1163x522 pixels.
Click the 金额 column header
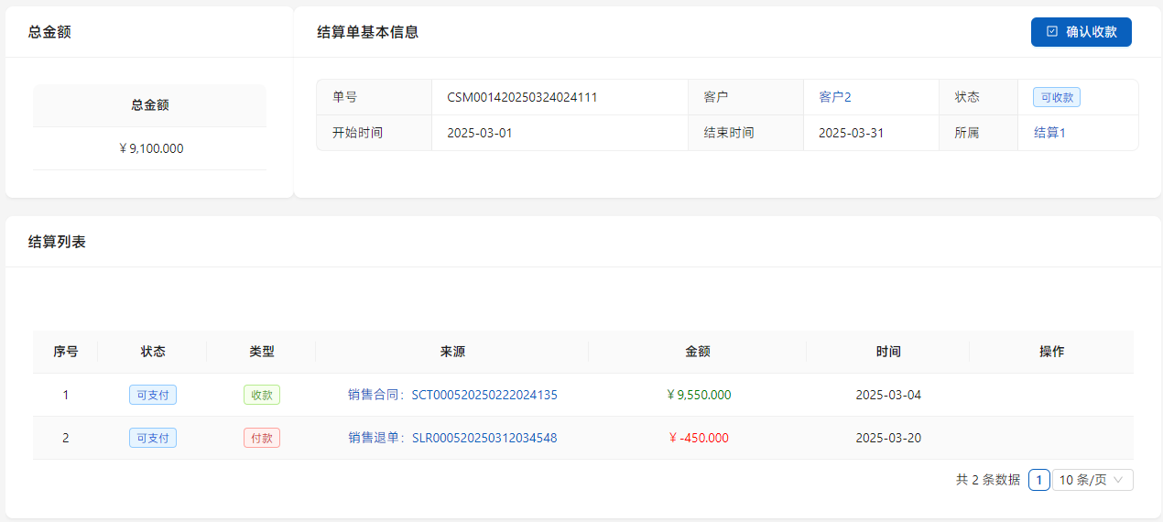[697, 352]
